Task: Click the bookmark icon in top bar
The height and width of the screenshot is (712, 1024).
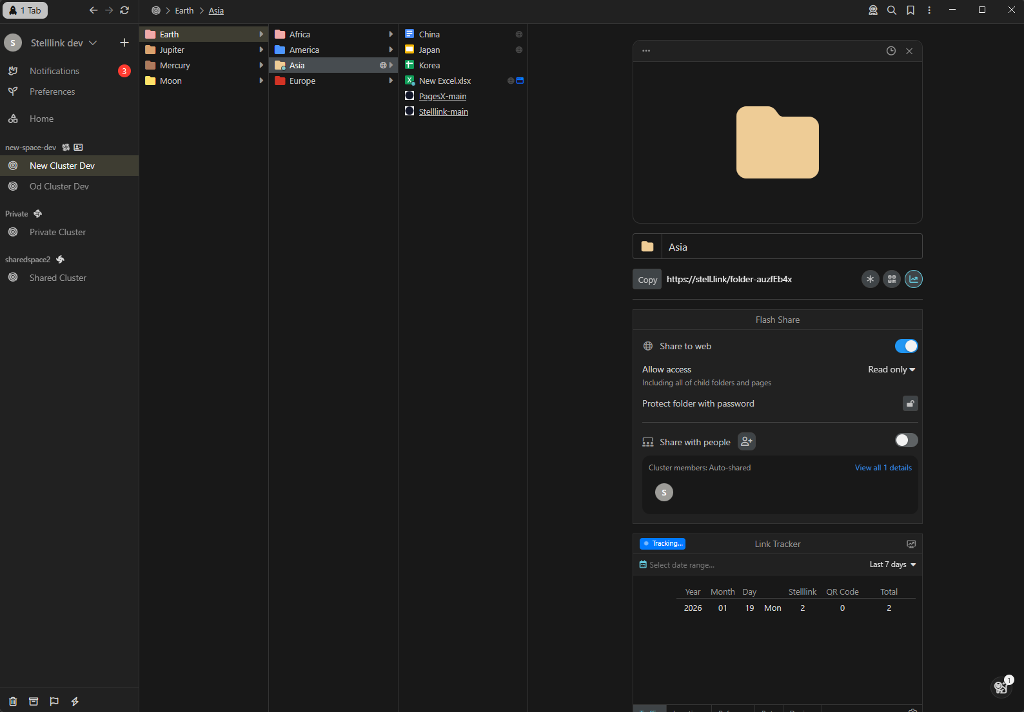Action: [x=911, y=10]
